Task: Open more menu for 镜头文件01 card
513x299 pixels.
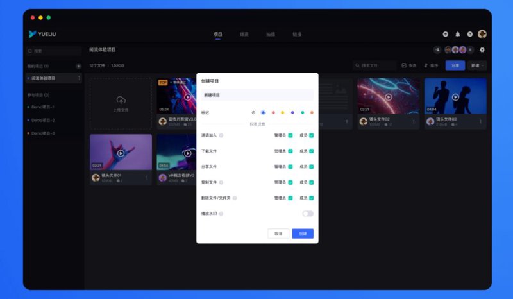Action: (146, 178)
